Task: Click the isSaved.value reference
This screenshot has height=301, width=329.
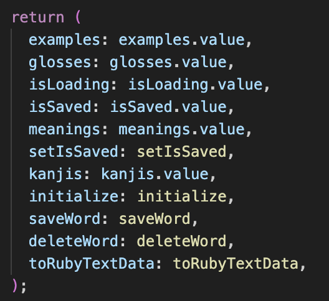Action: [168, 107]
